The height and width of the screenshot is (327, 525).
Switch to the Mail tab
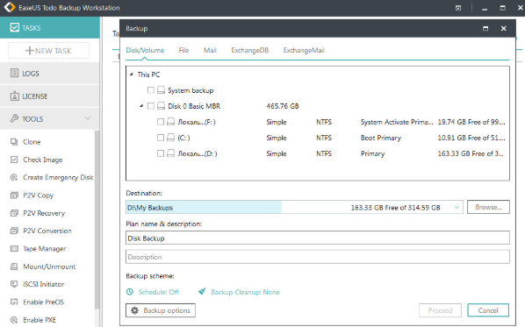(210, 51)
